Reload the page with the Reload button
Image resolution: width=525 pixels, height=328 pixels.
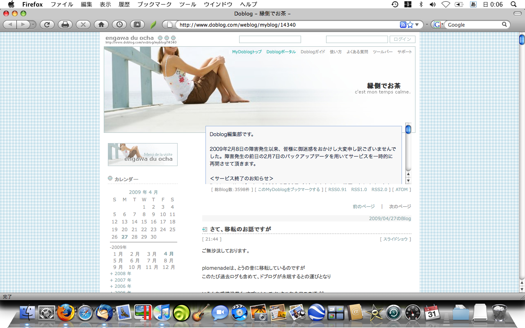[47, 25]
